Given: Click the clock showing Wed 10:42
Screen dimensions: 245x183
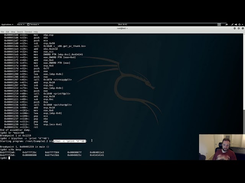Looking at the screenshot, I should (x=122, y=24).
